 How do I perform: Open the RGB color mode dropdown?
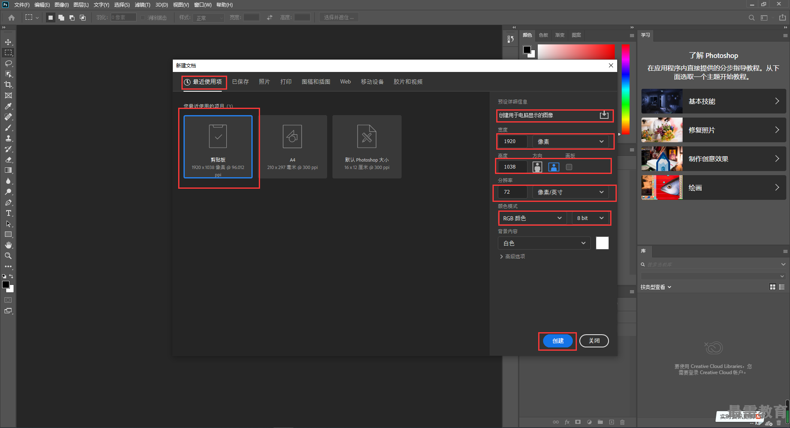532,218
